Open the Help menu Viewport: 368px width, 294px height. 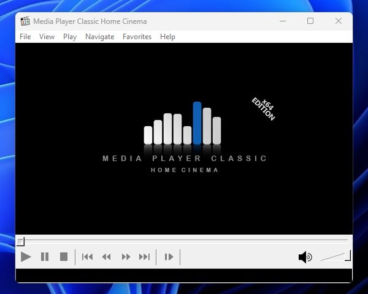click(167, 37)
